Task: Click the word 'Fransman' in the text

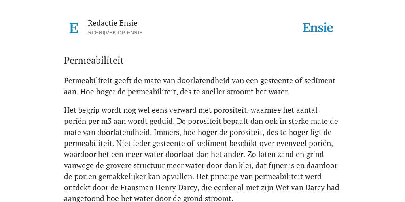Action: click(137, 187)
